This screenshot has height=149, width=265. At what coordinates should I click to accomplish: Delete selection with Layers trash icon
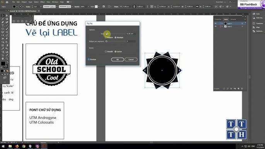coord(242,88)
